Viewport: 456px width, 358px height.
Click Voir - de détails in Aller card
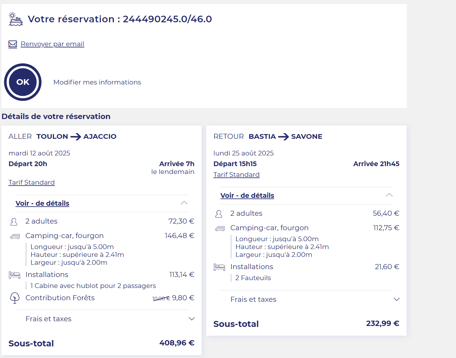click(42, 203)
